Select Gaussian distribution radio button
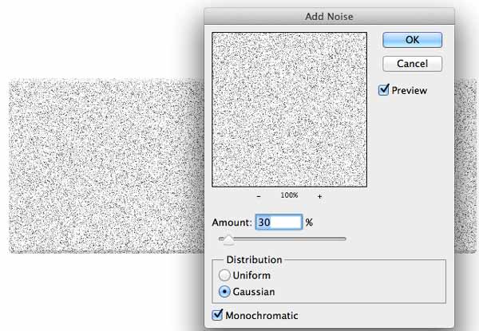 (x=224, y=292)
